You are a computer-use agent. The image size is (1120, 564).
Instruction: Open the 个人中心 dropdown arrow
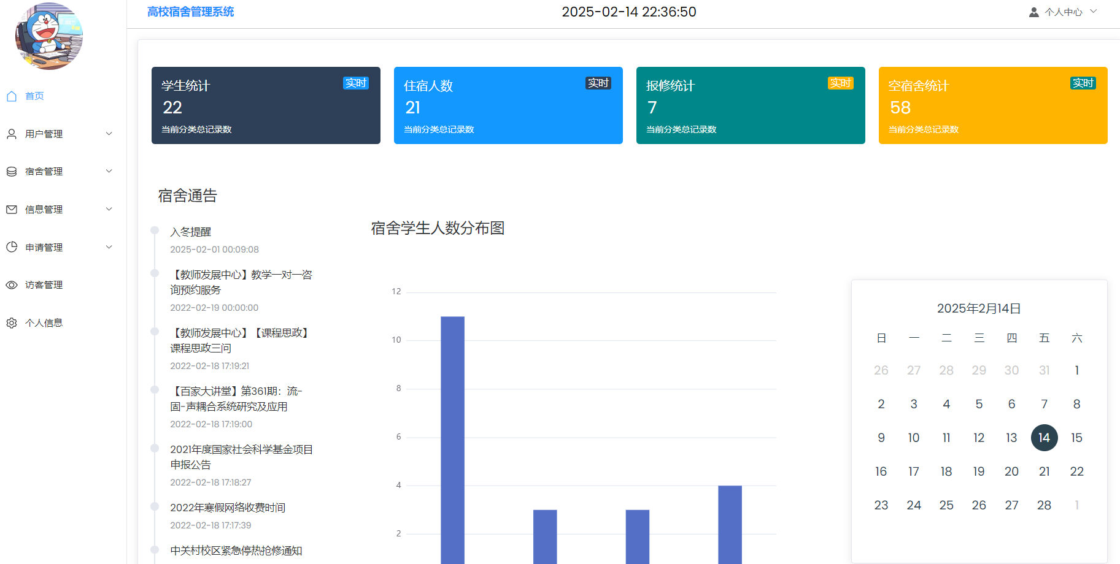click(1094, 12)
